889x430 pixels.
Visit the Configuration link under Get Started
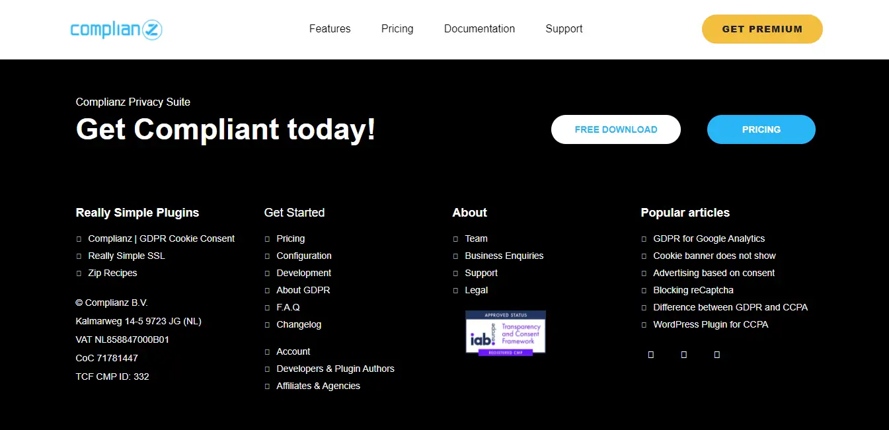click(303, 256)
